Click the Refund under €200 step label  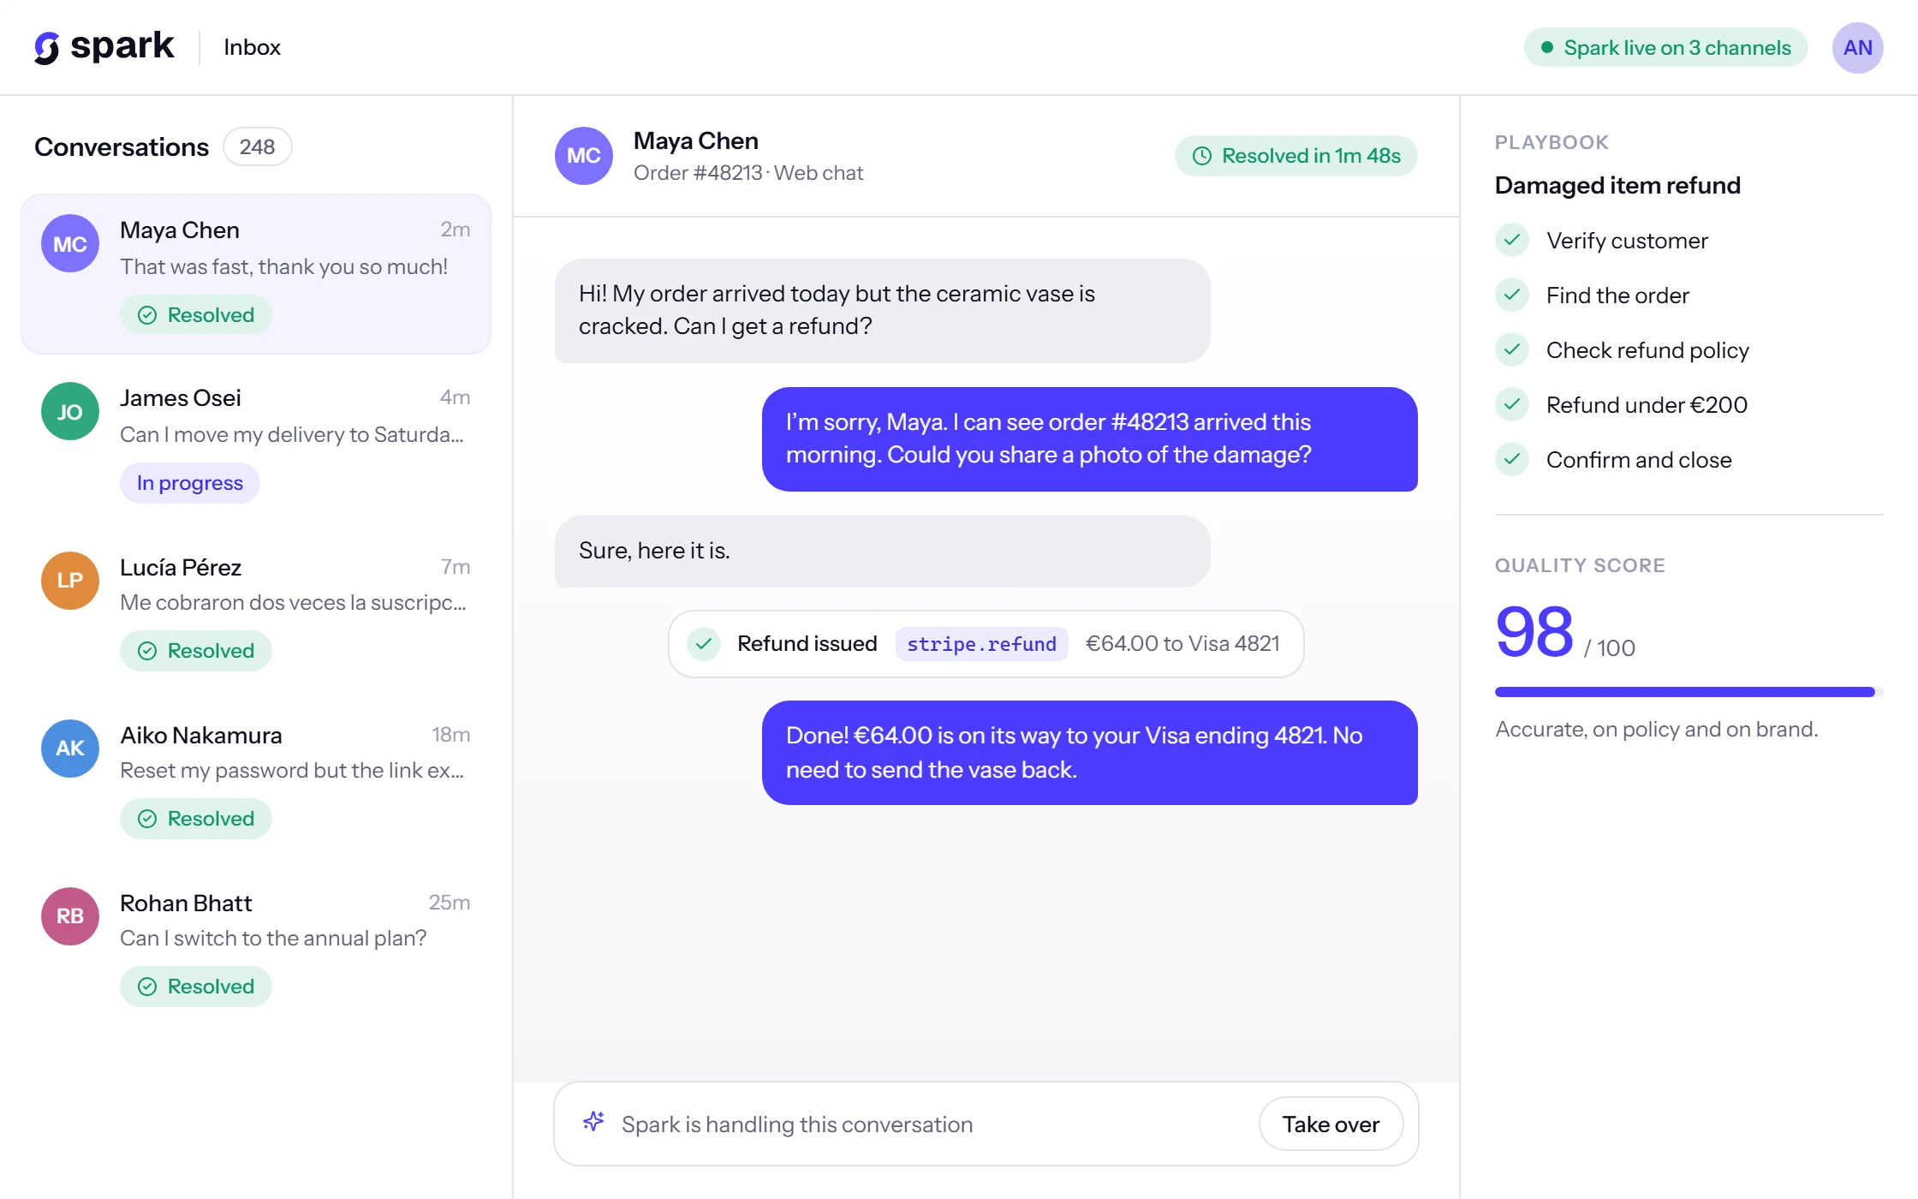(x=1647, y=405)
